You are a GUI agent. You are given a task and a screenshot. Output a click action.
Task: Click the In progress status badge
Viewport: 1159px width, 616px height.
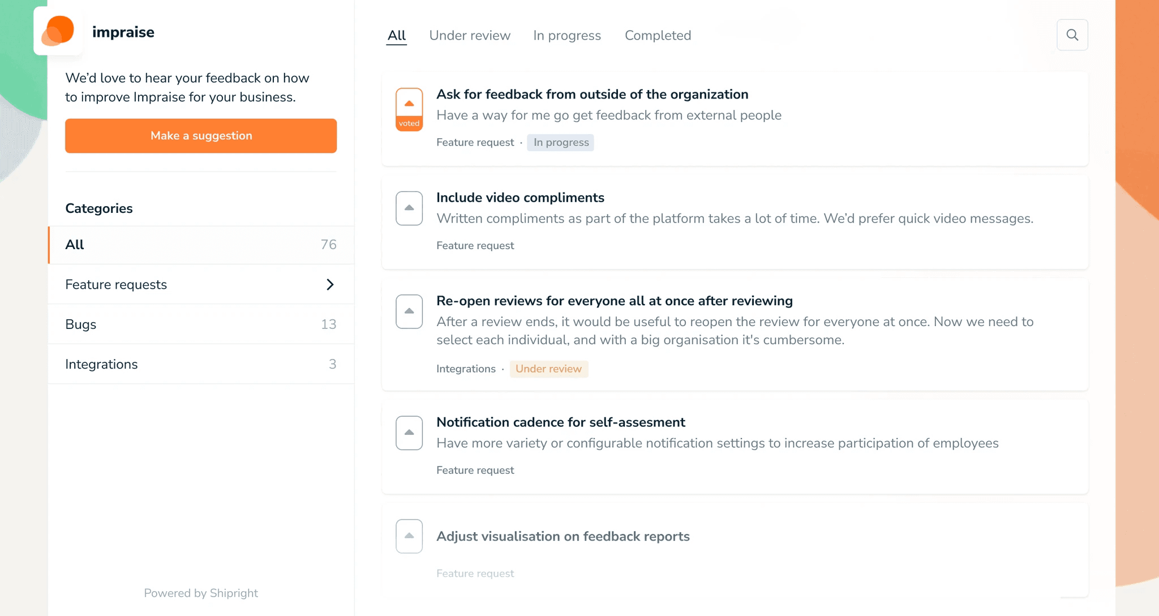tap(560, 143)
